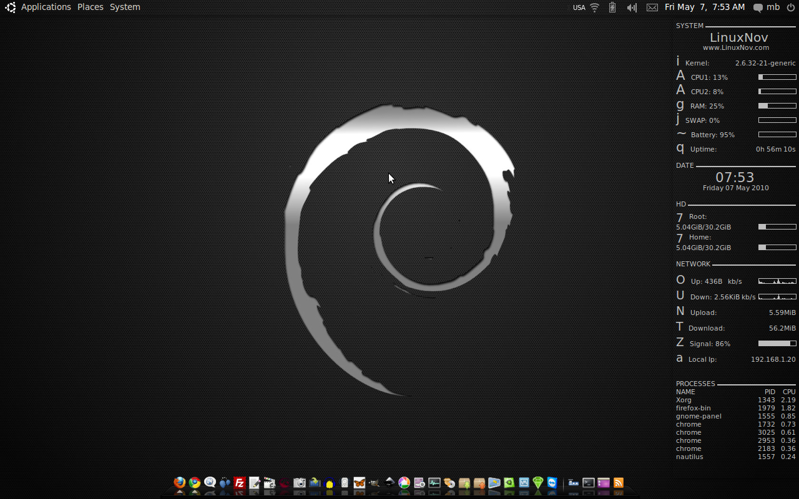The image size is (799, 499).
Task: Open the volume control indicator
Action: click(632, 7)
